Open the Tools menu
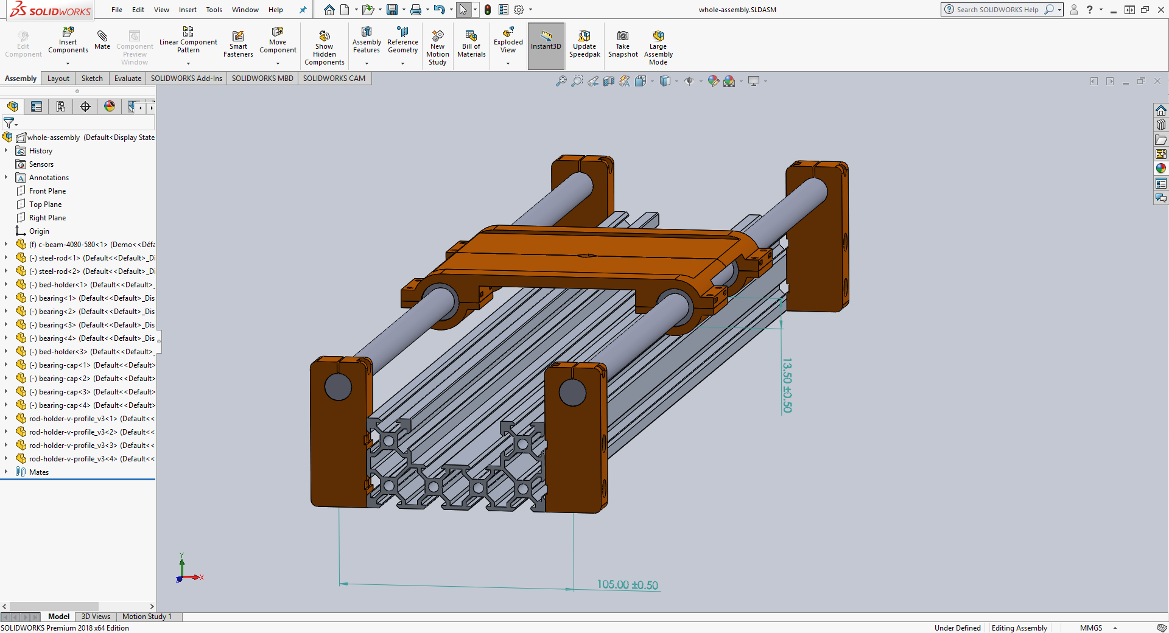 click(x=214, y=10)
